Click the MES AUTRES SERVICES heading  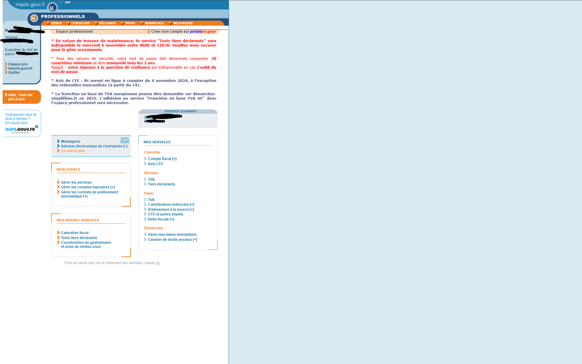pos(78,220)
